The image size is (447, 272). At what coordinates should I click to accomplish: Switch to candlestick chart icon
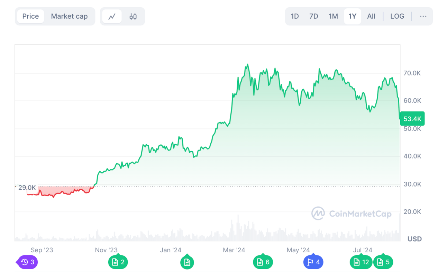coord(133,16)
